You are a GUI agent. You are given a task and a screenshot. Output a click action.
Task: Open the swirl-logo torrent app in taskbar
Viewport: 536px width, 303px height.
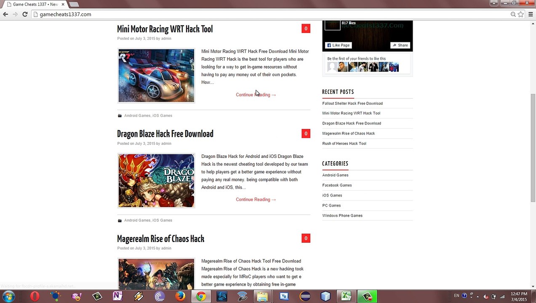coord(160,296)
